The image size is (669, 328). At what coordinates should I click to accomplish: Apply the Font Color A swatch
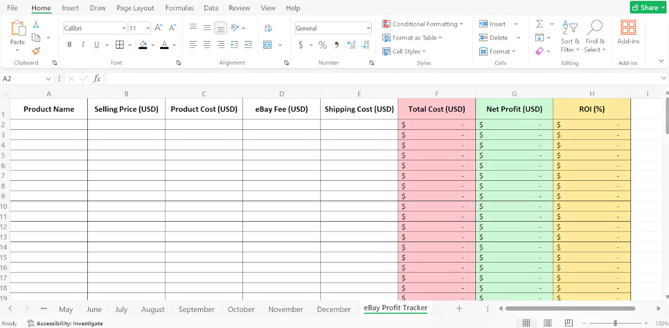(x=164, y=45)
